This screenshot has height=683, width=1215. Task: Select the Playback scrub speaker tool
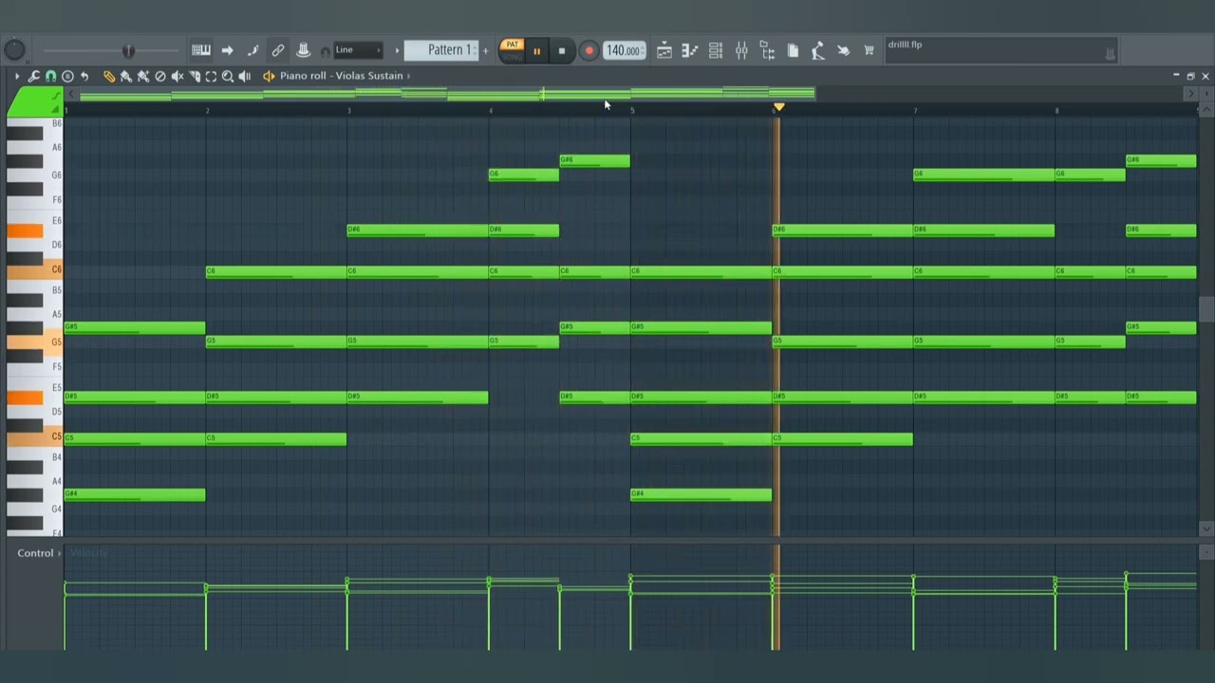click(x=245, y=76)
